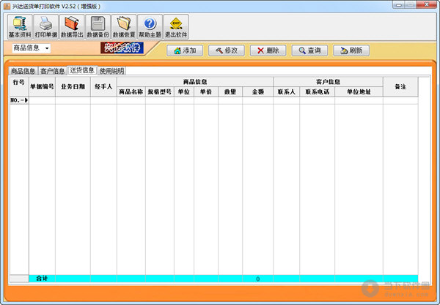Screen dimensions: 440x305
Task: Click the 合计 total label
Action: click(x=42, y=279)
